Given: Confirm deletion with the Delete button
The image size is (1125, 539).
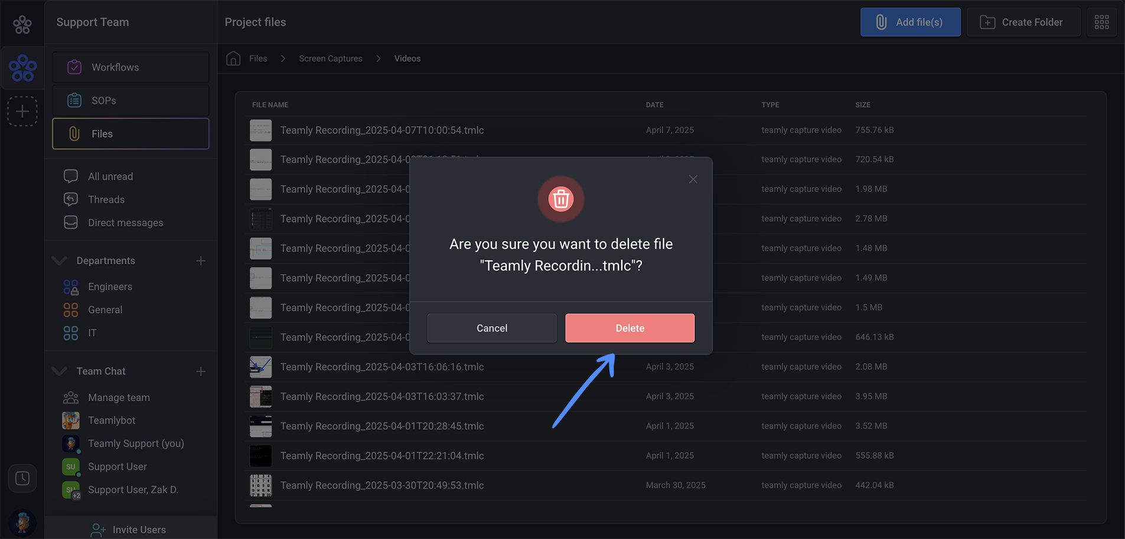Looking at the screenshot, I should click(x=630, y=328).
